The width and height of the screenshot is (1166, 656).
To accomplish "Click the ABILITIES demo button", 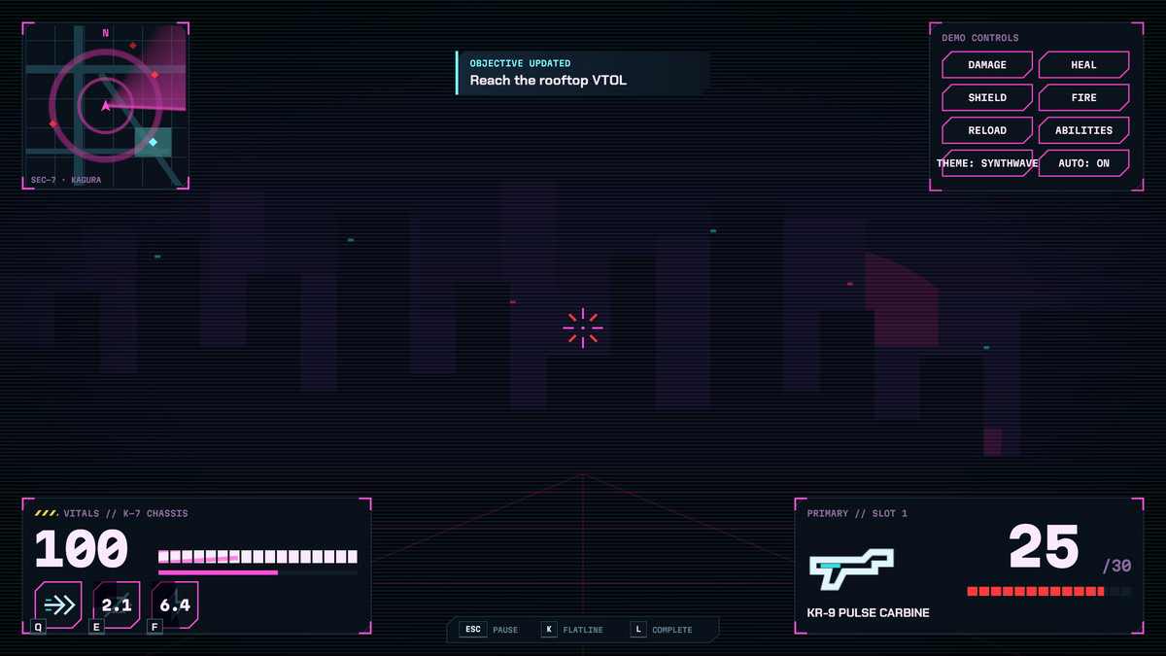I will (x=1084, y=130).
